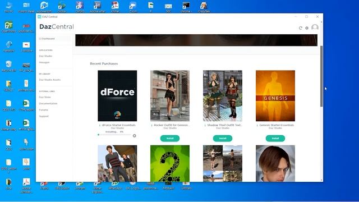Click the Genesis Starter Essentials title
359x202 pixels.
(277, 125)
